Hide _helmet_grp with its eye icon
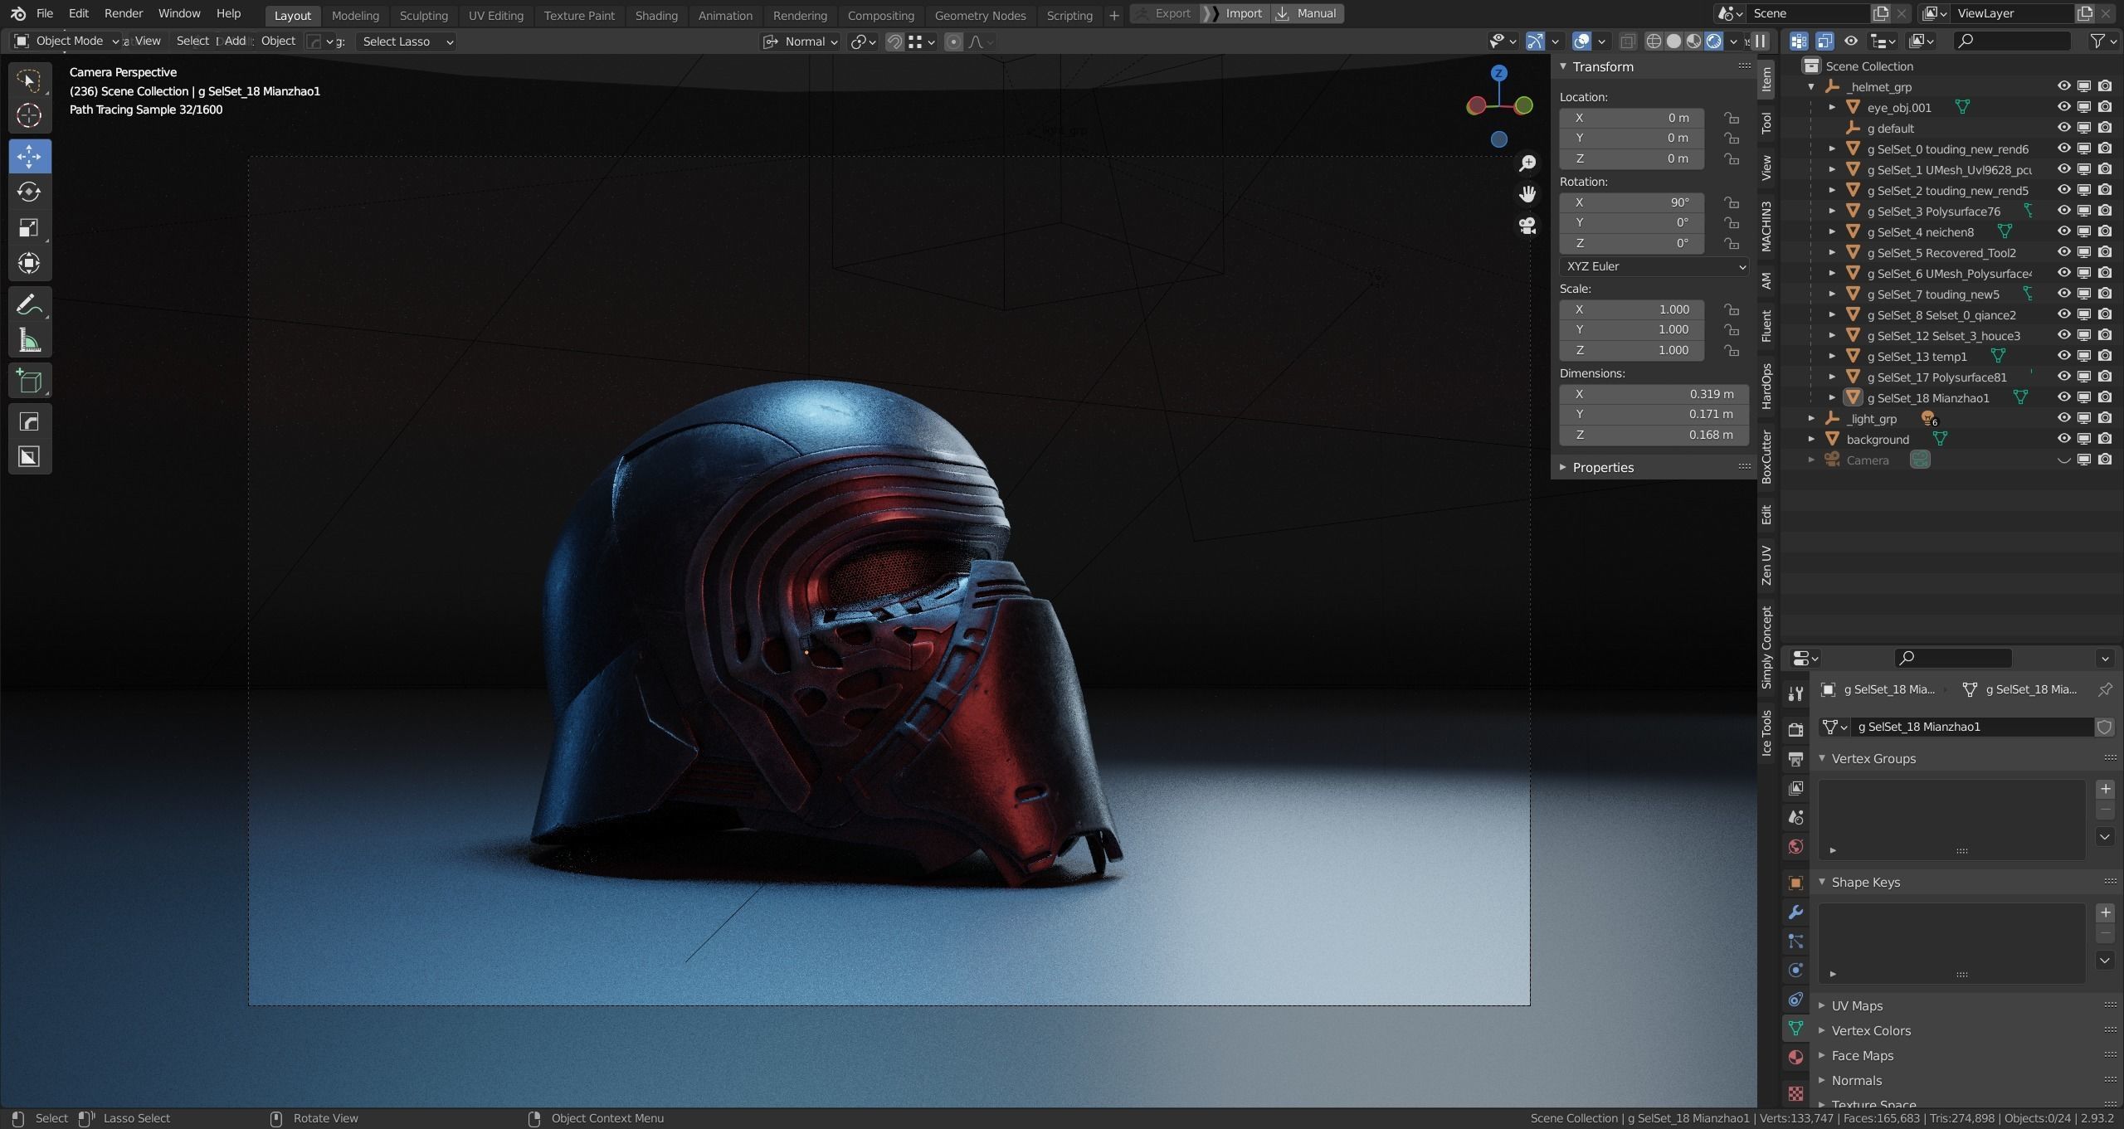This screenshot has height=1129, width=2124. coord(2063,86)
